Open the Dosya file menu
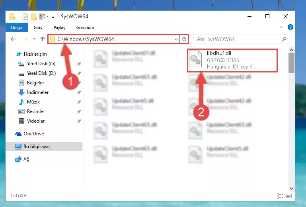Screen dimensions: 306x207 [17, 27]
